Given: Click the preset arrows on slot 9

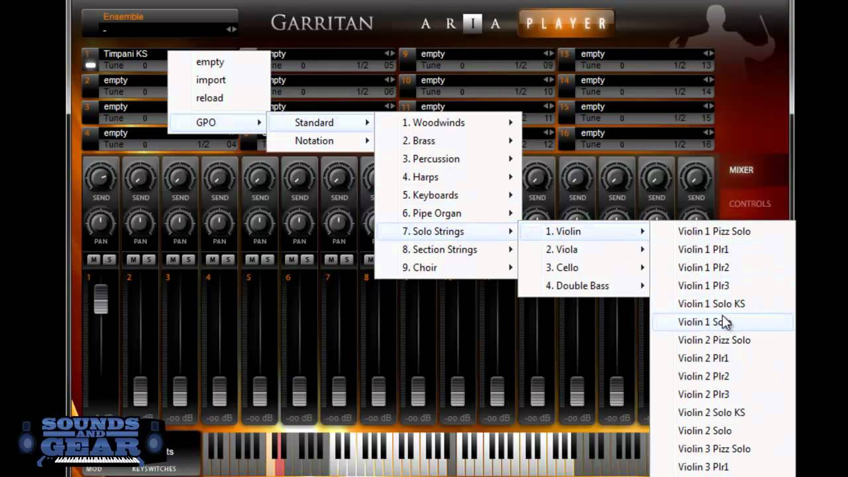Looking at the screenshot, I should (549, 54).
